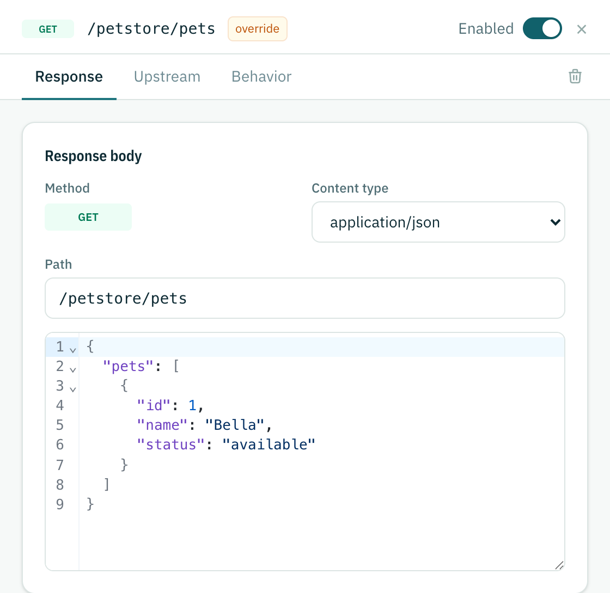This screenshot has width=610, height=593.
Task: Click the GET method chip under Method
Action: 88,217
